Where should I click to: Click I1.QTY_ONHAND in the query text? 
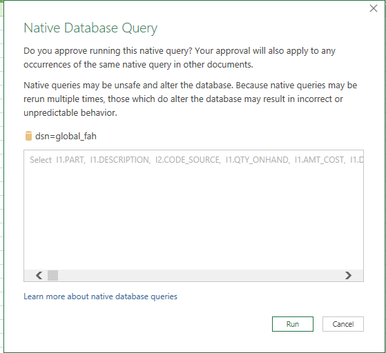258,160
